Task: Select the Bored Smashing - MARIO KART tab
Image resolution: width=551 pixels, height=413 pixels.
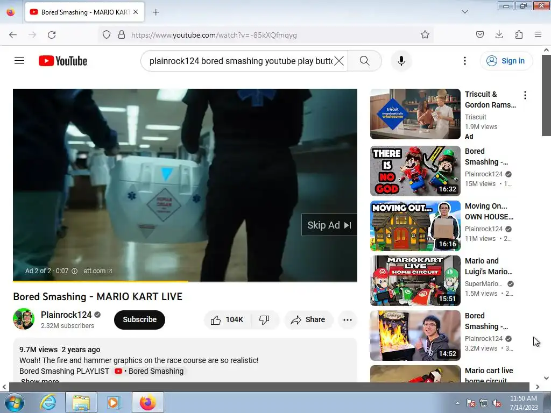Action: pos(84,12)
